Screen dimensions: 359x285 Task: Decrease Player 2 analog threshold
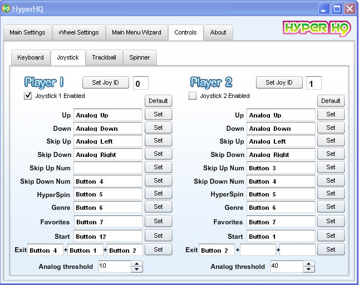pyautogui.click(x=309, y=269)
